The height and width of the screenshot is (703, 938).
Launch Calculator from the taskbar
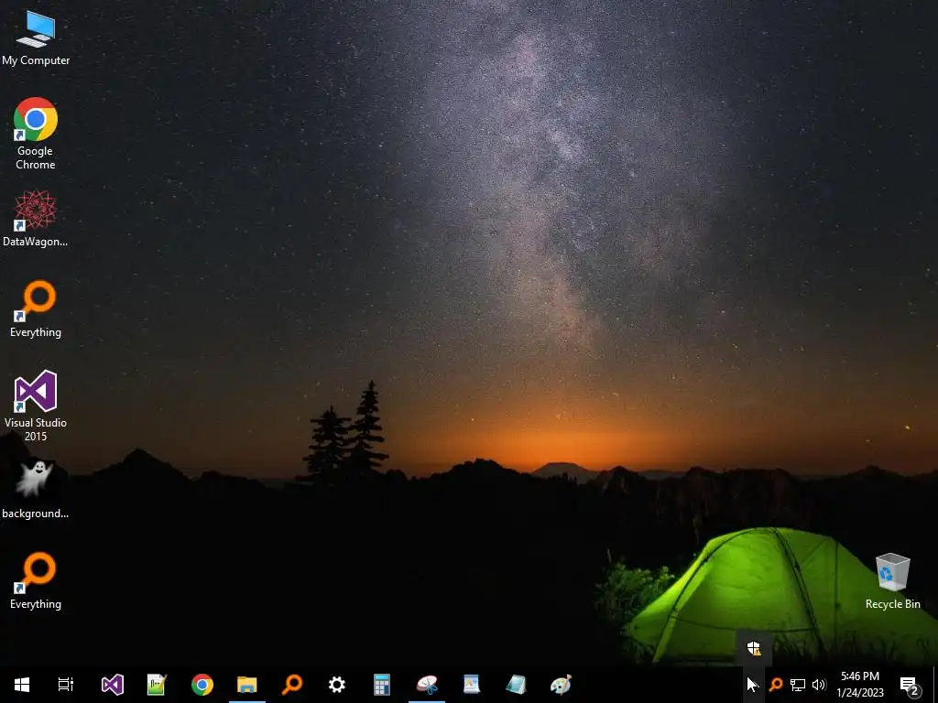tap(382, 685)
